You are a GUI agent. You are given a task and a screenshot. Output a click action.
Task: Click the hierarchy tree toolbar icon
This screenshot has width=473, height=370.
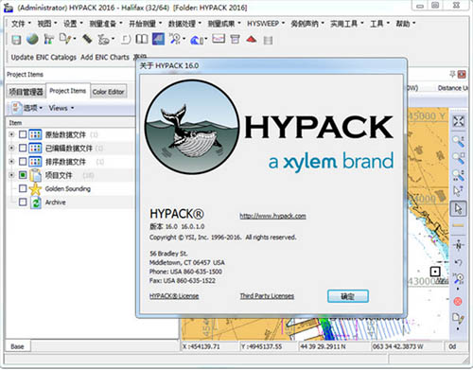pyautogui.click(x=48, y=40)
